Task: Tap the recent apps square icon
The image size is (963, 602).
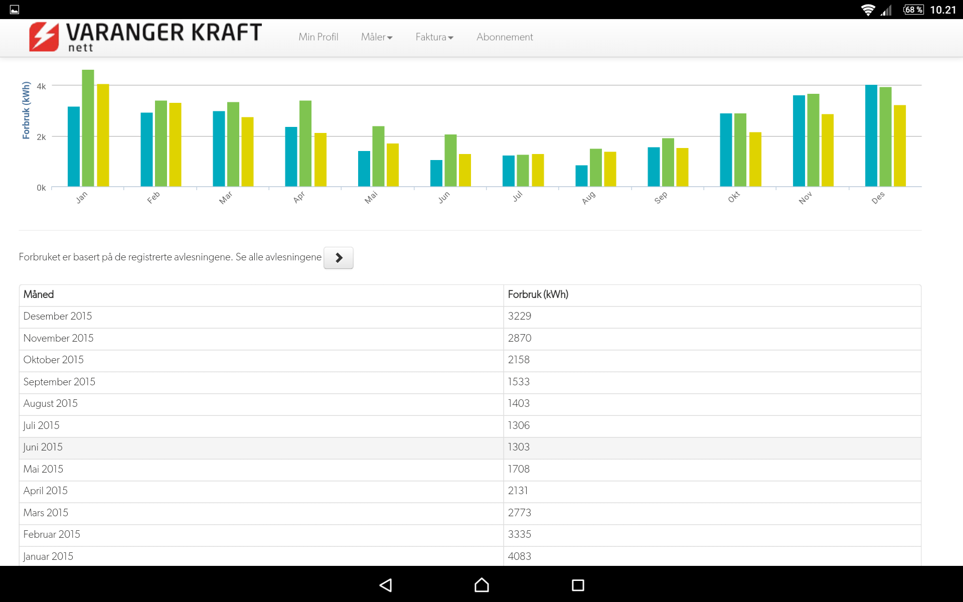Action: (x=578, y=585)
